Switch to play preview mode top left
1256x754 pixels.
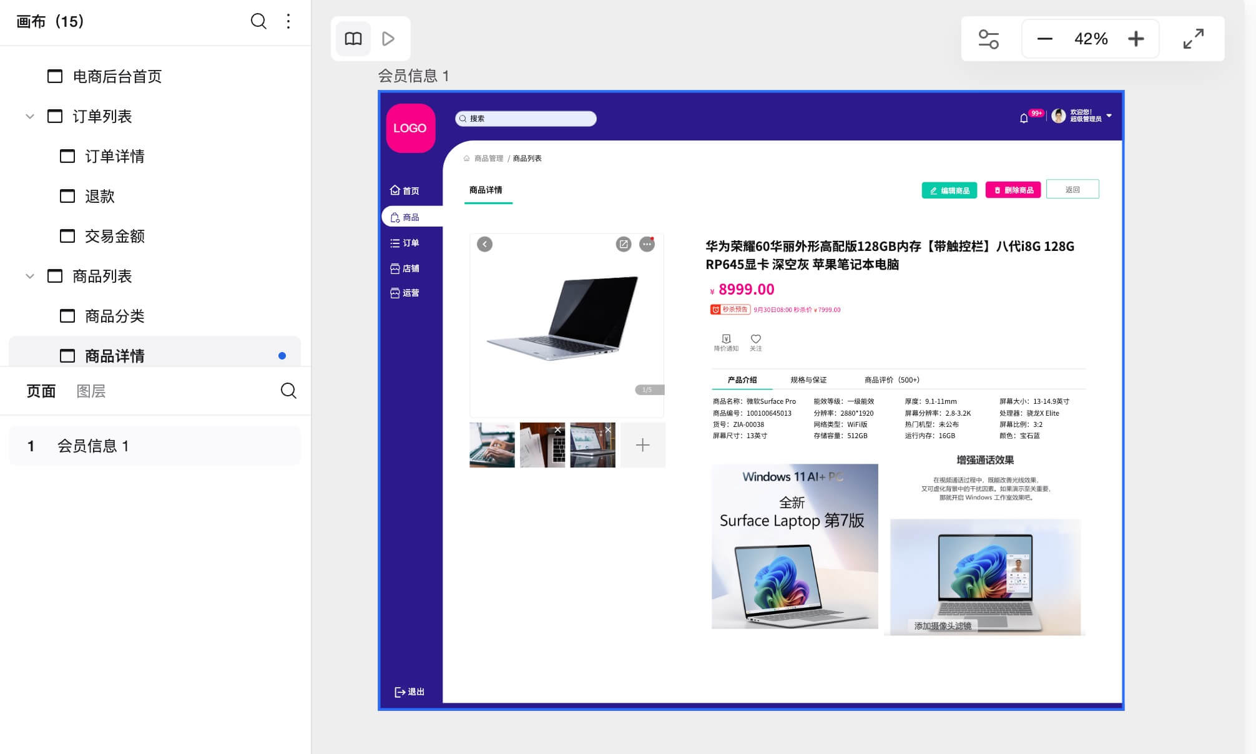coord(389,38)
